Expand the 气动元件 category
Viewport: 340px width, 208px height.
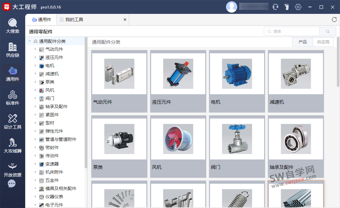(x=35, y=49)
